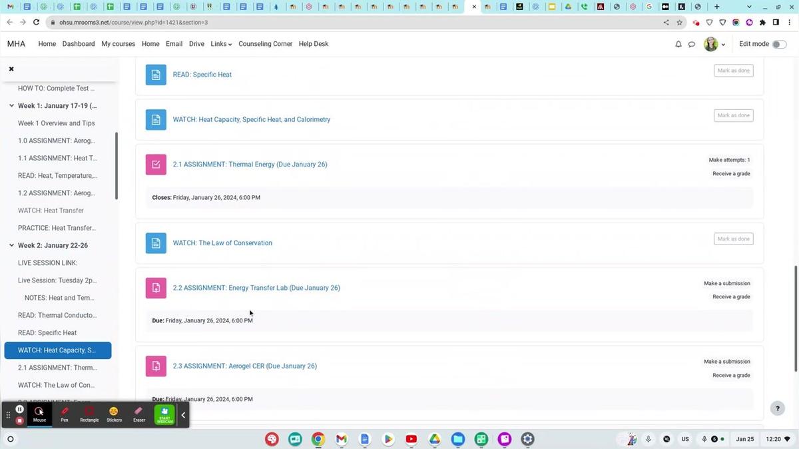Image resolution: width=799 pixels, height=449 pixels.
Task: Go to My courses in navbar
Action: (x=118, y=44)
